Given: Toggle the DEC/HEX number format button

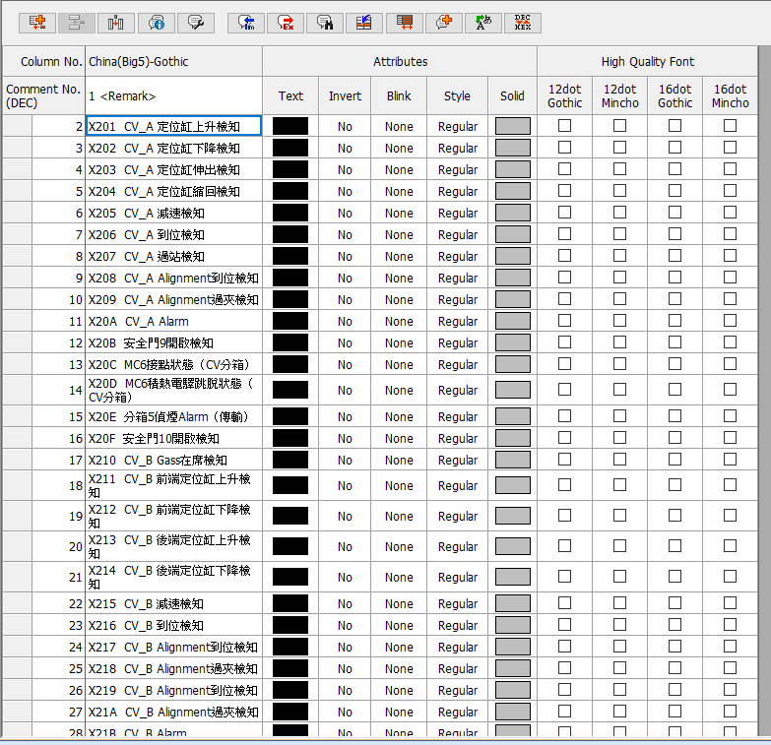Looking at the screenshot, I should pos(522,22).
